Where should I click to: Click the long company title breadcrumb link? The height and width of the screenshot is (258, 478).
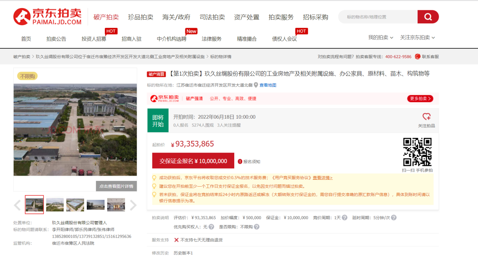tap(120, 57)
